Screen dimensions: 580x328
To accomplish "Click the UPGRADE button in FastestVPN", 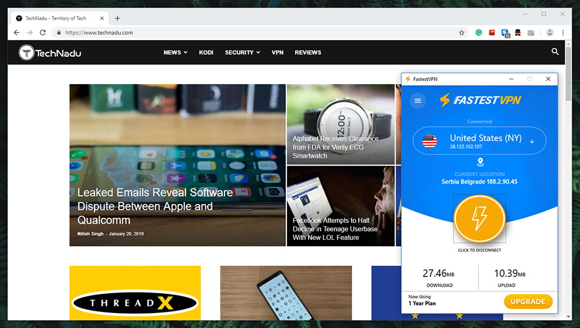I will [x=528, y=302].
